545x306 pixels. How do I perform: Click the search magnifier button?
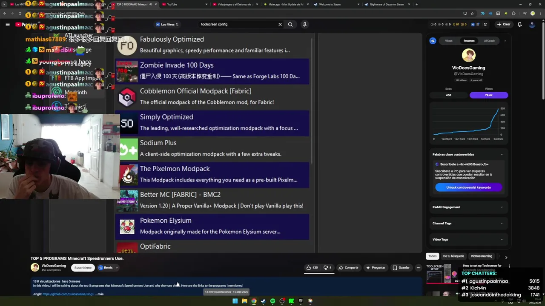[x=290, y=25]
